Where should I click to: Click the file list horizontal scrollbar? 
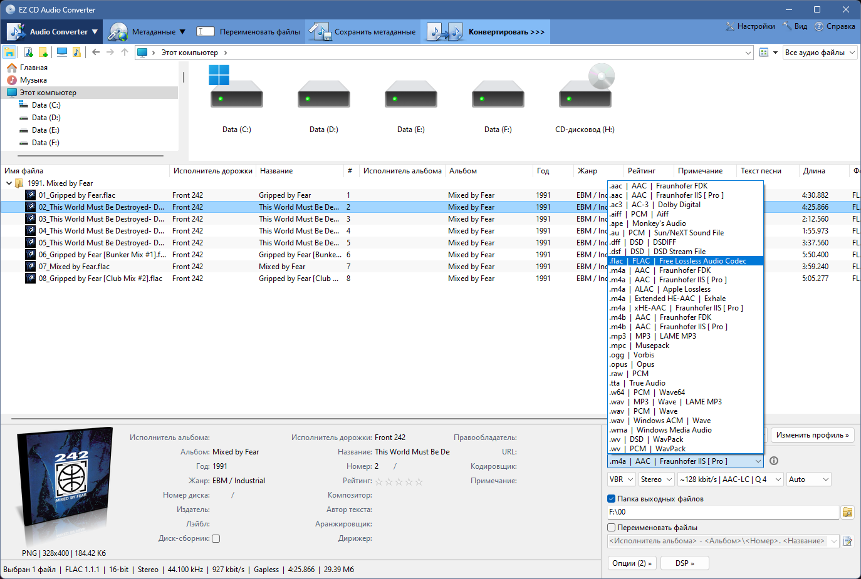(309, 419)
